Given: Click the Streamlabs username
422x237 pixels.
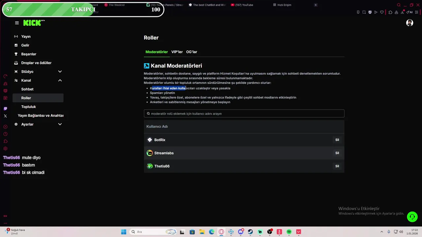Looking at the screenshot, I should pos(164,153).
